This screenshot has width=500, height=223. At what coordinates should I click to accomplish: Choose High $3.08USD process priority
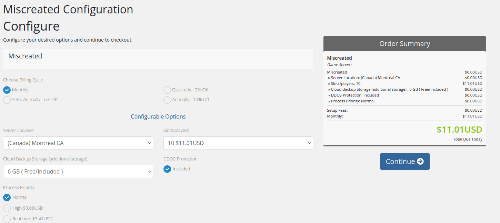click(x=7, y=208)
